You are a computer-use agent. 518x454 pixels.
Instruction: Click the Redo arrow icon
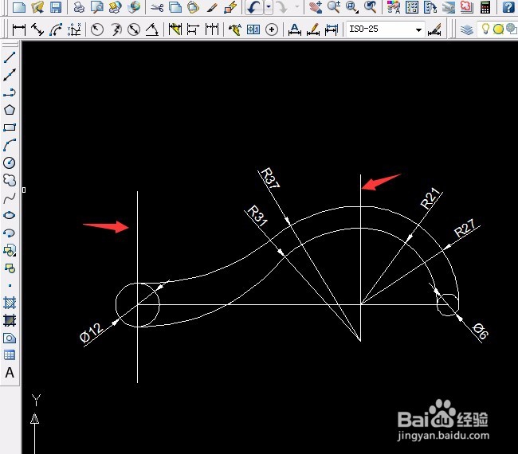(283, 7)
